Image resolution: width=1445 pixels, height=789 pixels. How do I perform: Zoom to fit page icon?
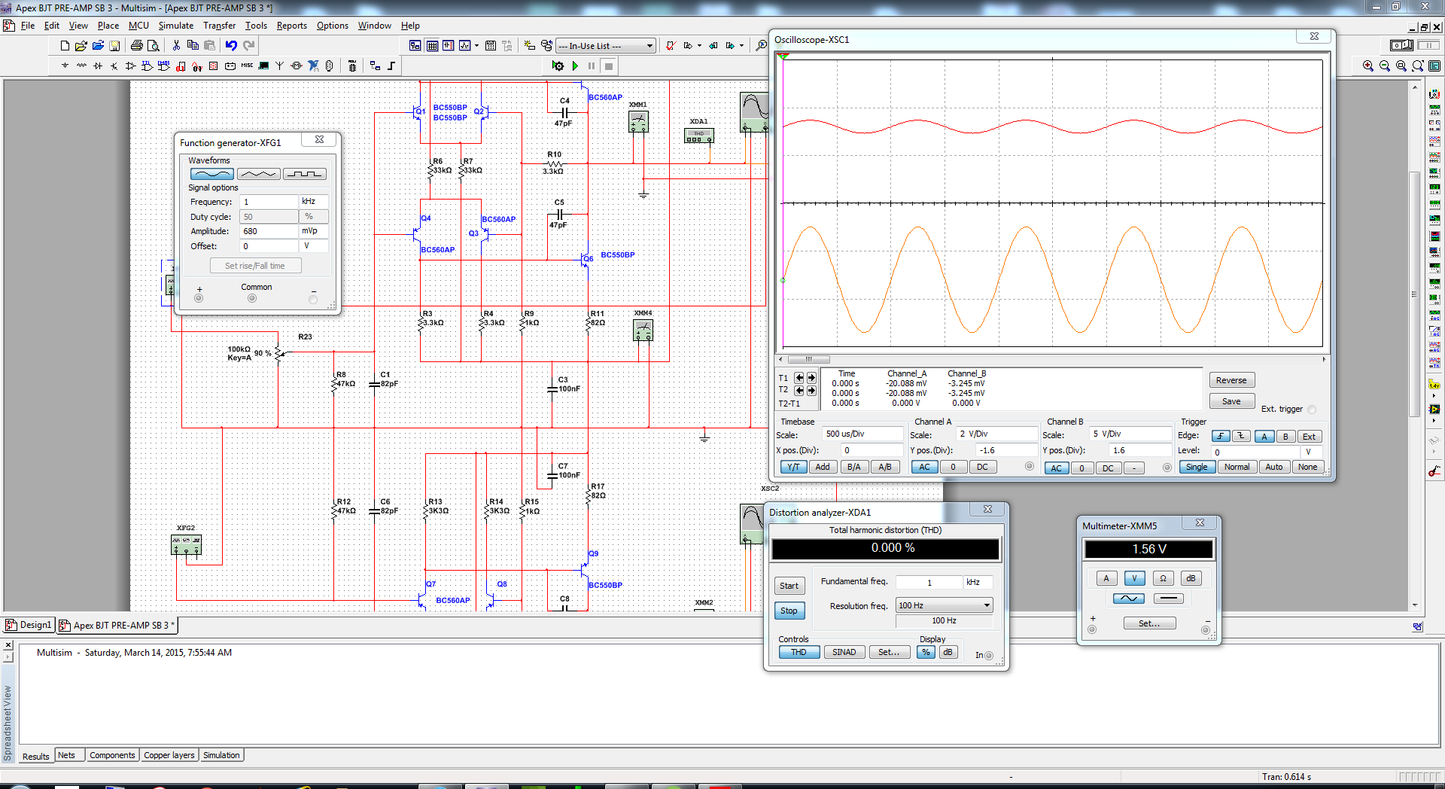point(1418,66)
